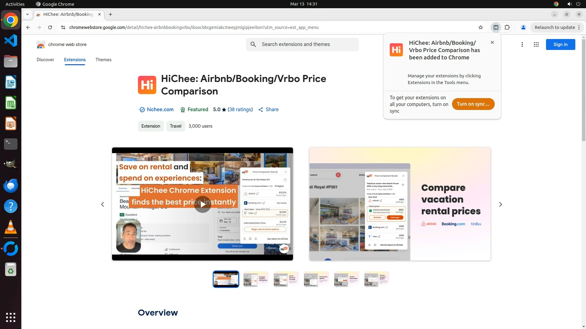Open Chrome Web Store three-dot menu
This screenshot has width=586, height=329.
522,44
